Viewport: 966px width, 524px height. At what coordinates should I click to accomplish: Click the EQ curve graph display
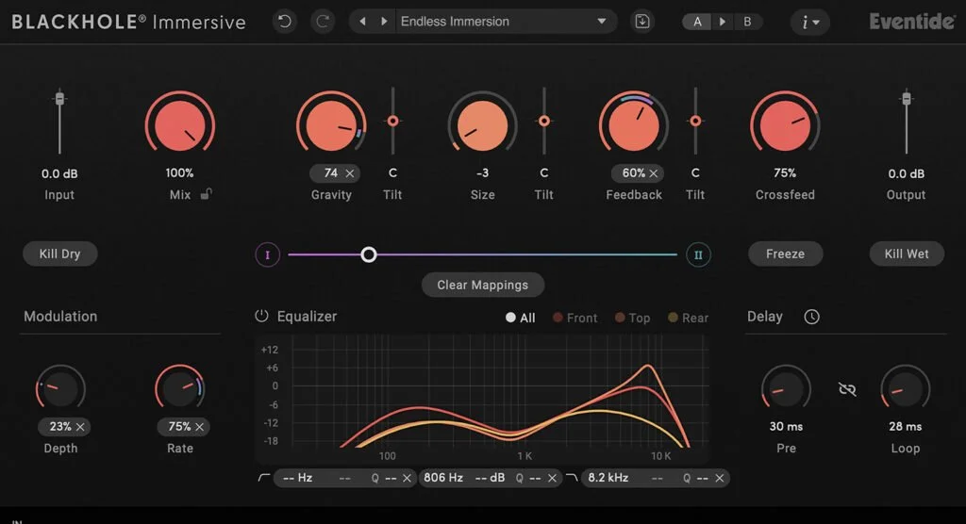click(x=482, y=399)
